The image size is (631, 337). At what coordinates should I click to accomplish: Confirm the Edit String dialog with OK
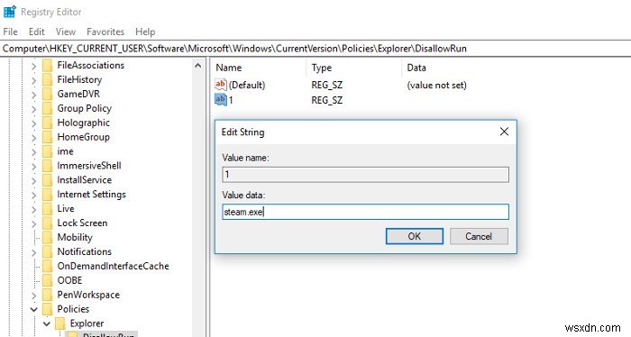pyautogui.click(x=415, y=236)
